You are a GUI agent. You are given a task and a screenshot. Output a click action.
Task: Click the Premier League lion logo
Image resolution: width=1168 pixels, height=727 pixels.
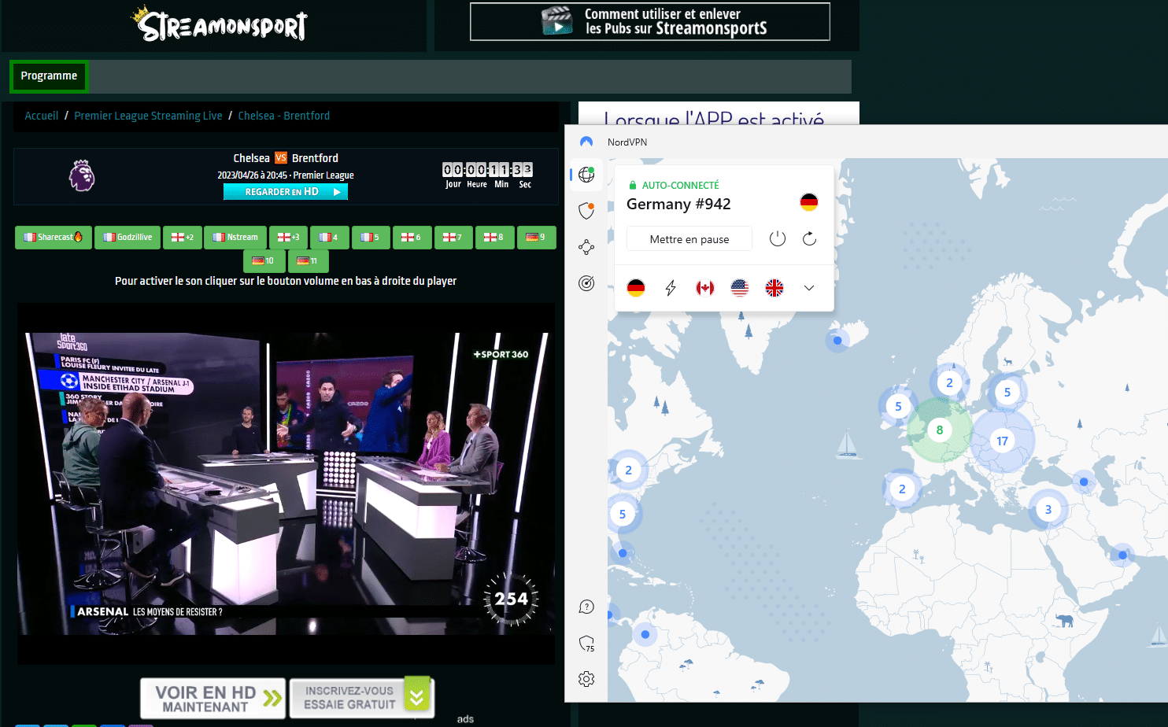coord(82,175)
